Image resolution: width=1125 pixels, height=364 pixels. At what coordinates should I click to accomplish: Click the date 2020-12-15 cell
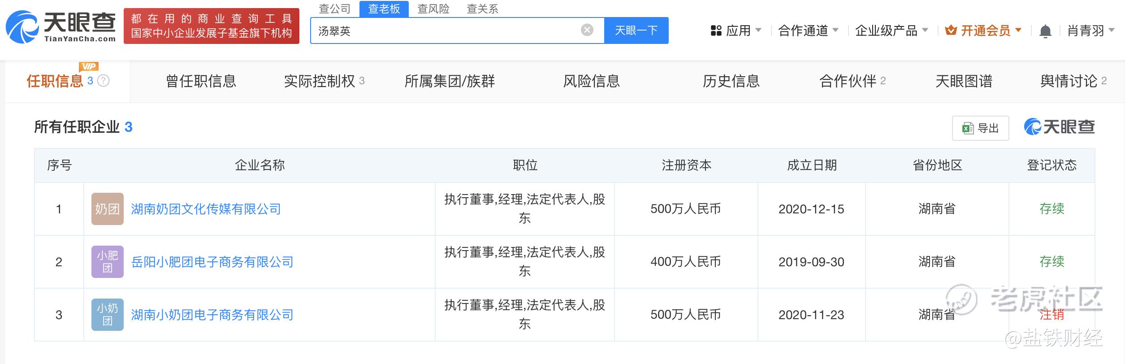(811, 209)
